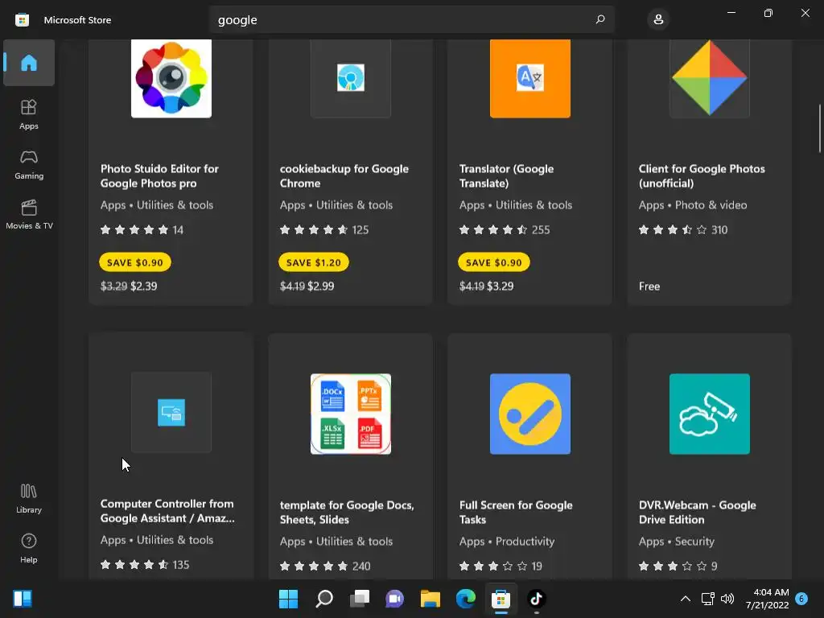Click Computer Controller from Google Assistant title
The width and height of the screenshot is (824, 618).
[x=167, y=511]
